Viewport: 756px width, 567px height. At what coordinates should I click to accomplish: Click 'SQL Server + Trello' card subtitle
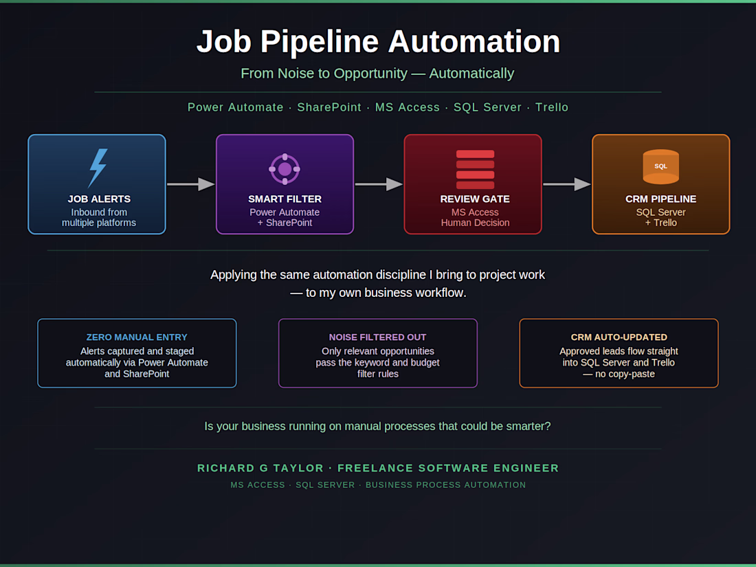(660, 217)
